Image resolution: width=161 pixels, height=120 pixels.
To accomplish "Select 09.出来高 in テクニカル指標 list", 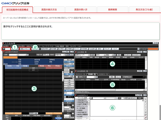I will coord(80,117).
